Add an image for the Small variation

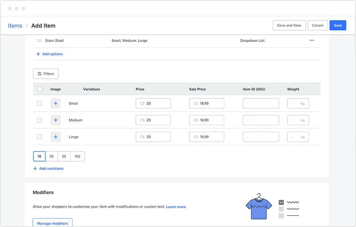56,103
